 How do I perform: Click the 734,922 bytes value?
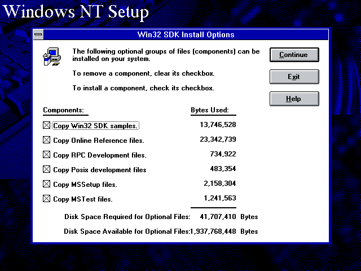[223, 154]
